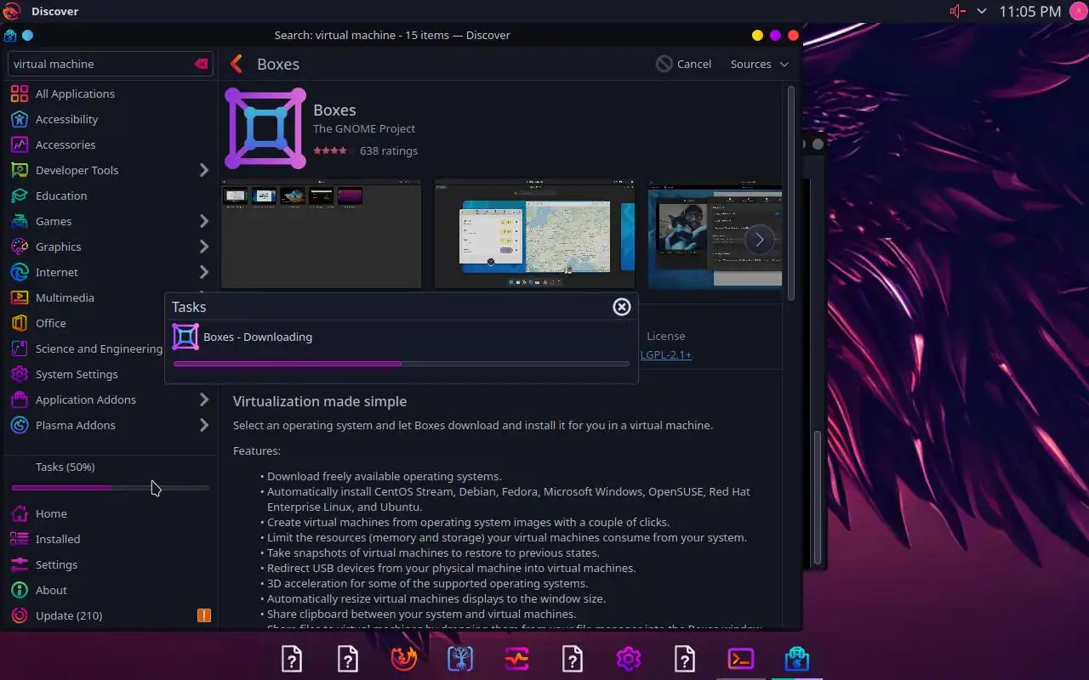The width and height of the screenshot is (1089, 680).
Task: Expand the system tray arrow
Action: (982, 11)
